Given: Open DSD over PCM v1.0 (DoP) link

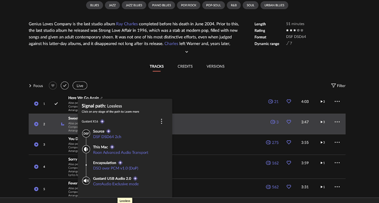Looking at the screenshot, I should point(116,168).
